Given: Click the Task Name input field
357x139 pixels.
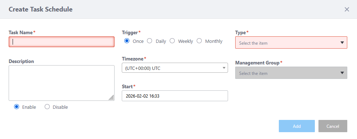Looking at the screenshot, I should coord(62,42).
